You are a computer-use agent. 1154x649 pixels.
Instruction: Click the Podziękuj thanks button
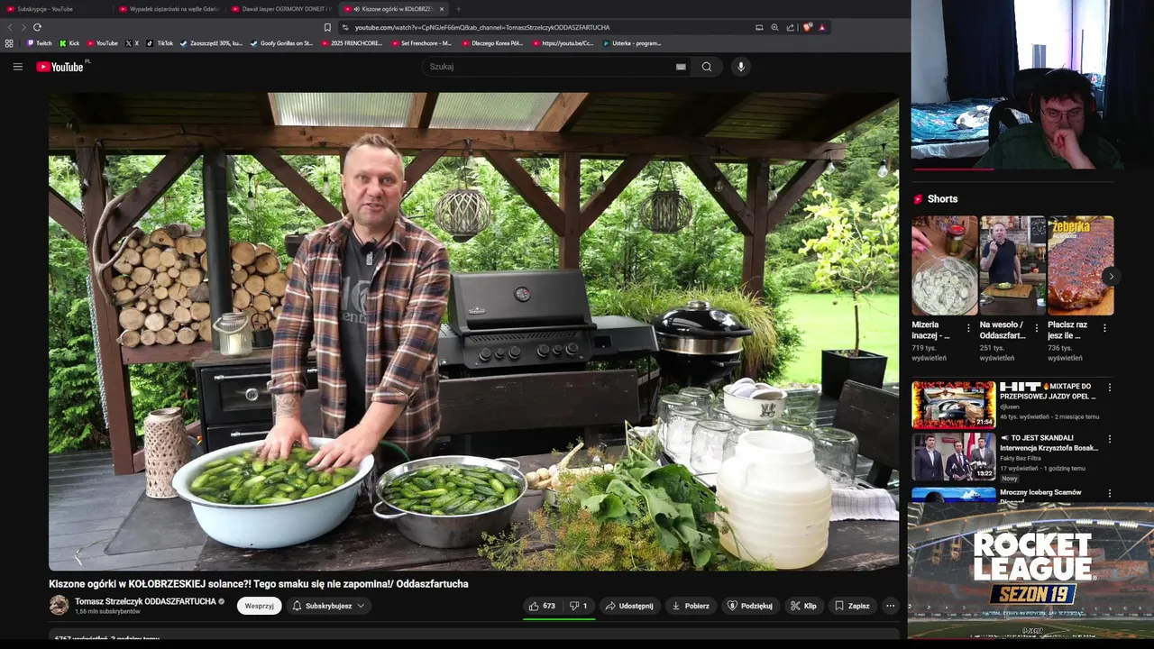[x=750, y=606]
